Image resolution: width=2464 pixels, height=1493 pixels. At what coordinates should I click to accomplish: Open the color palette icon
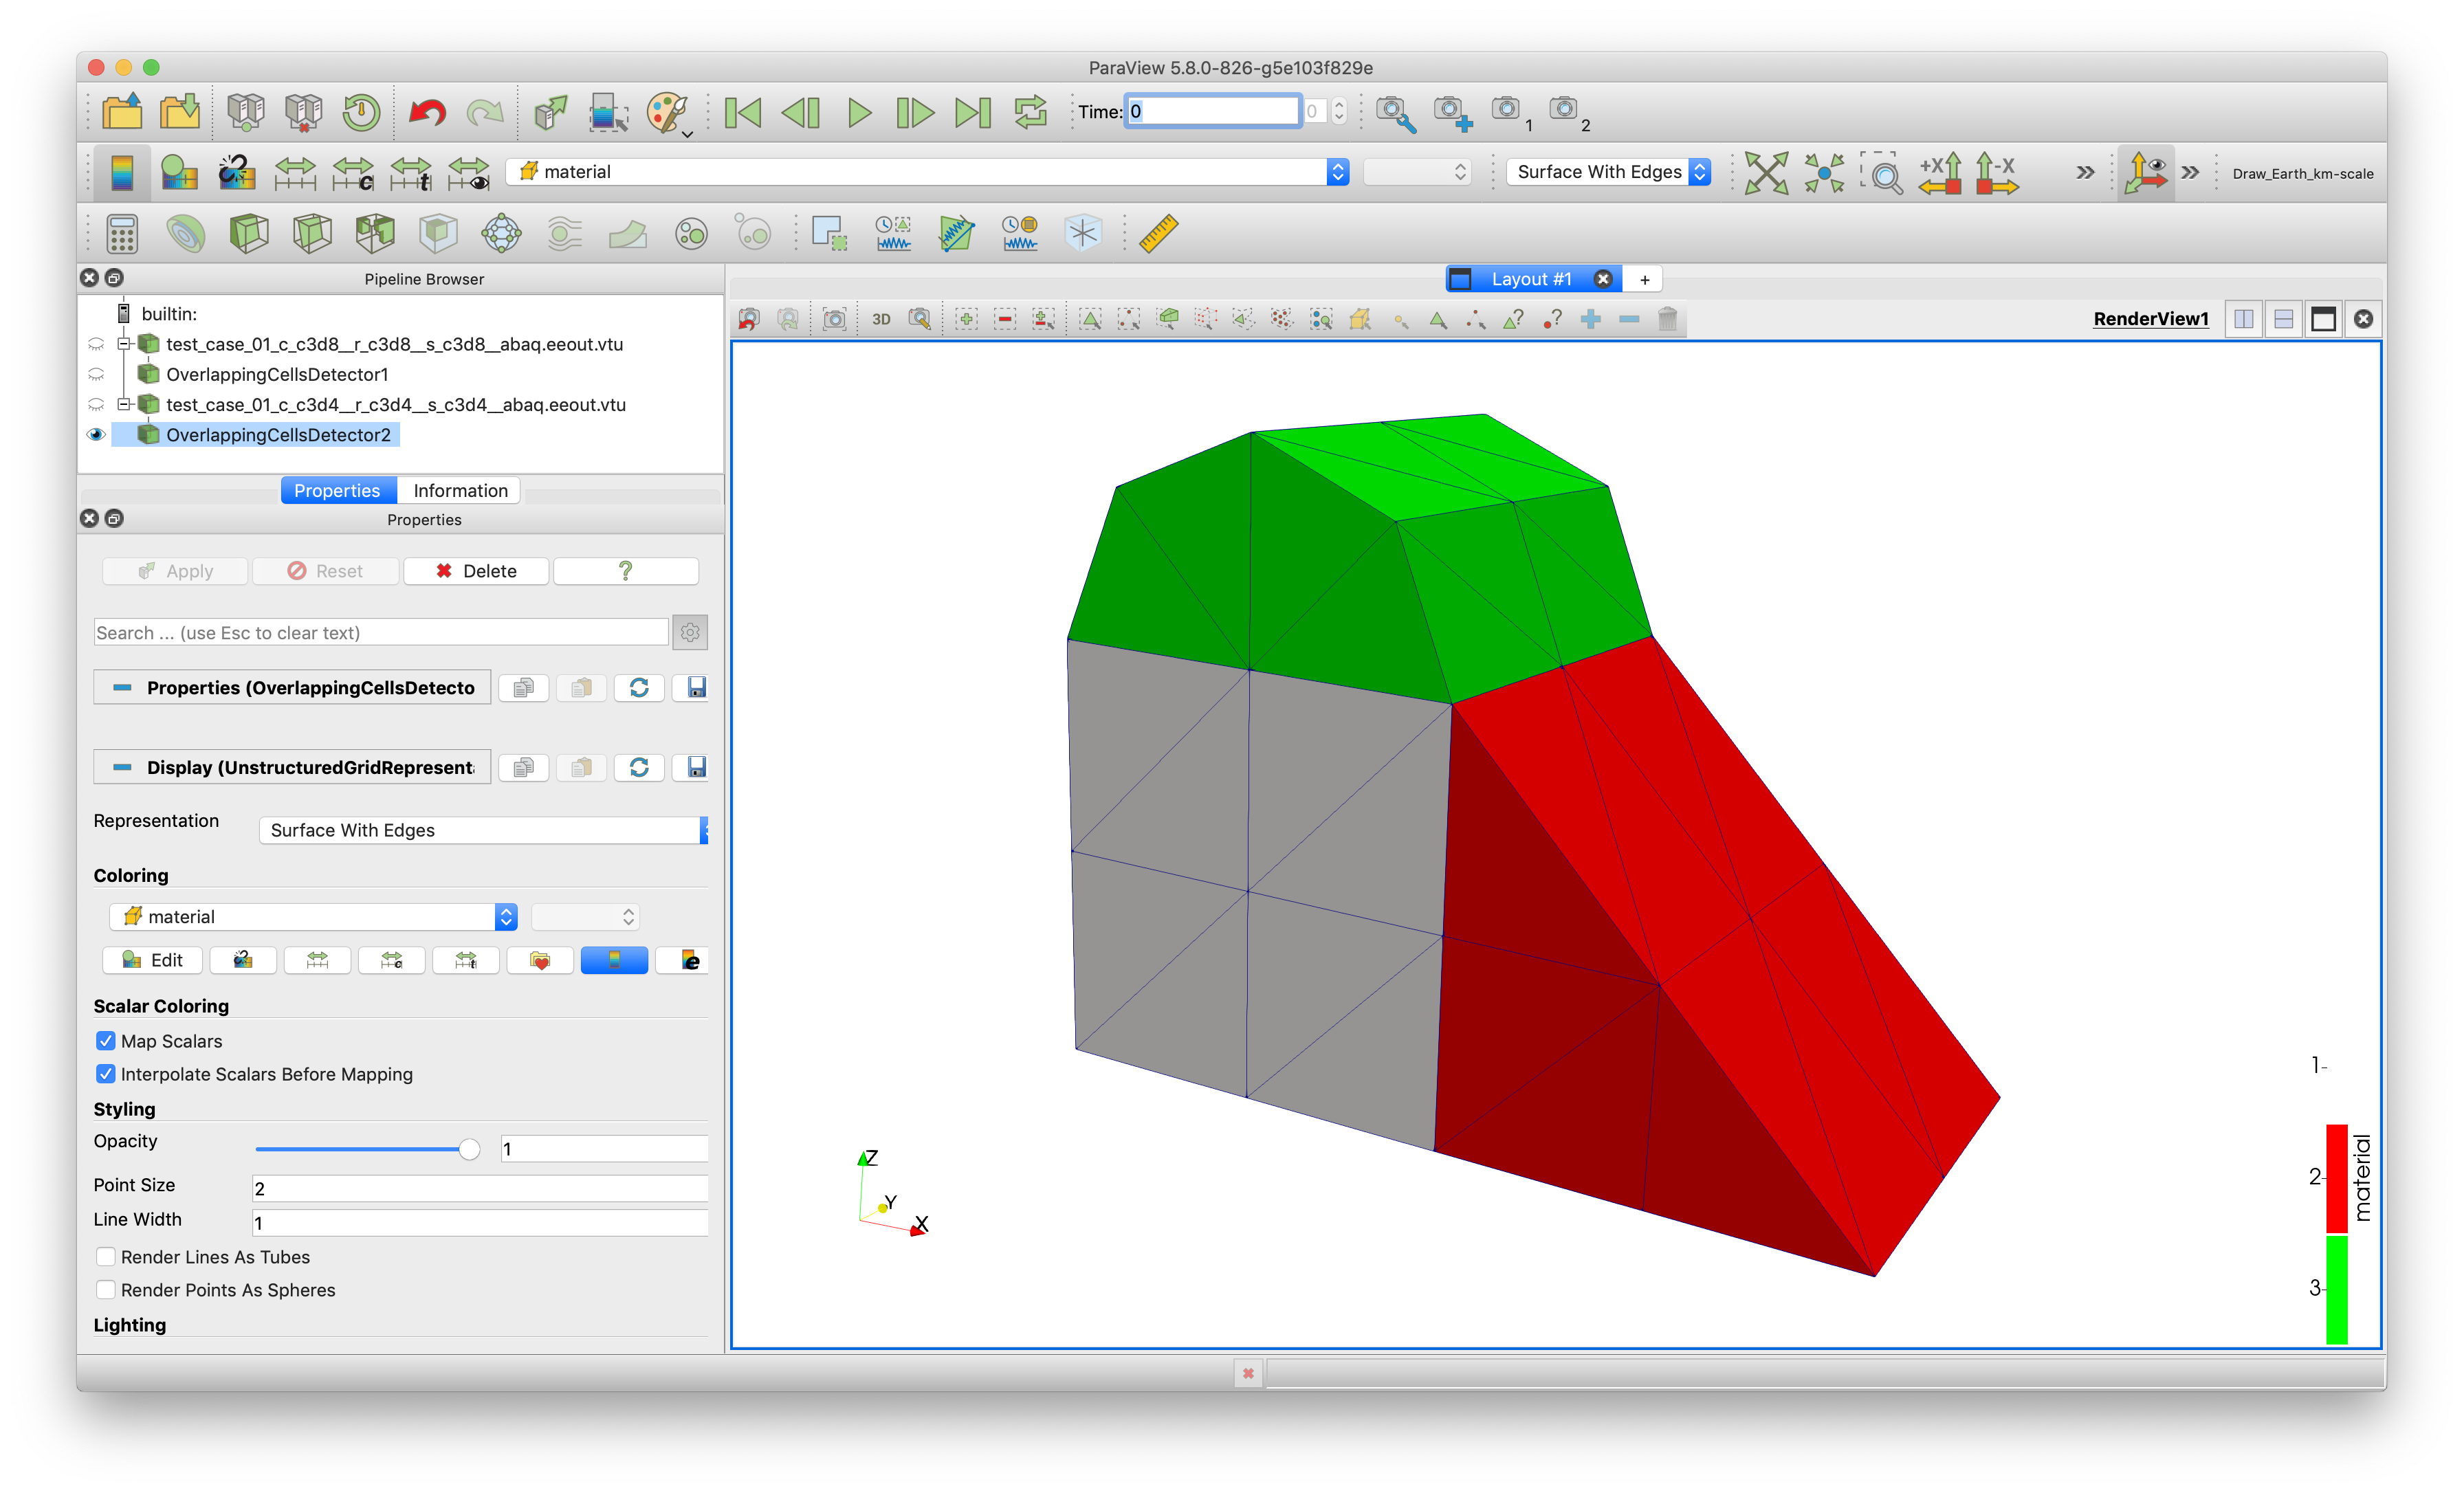tap(666, 112)
